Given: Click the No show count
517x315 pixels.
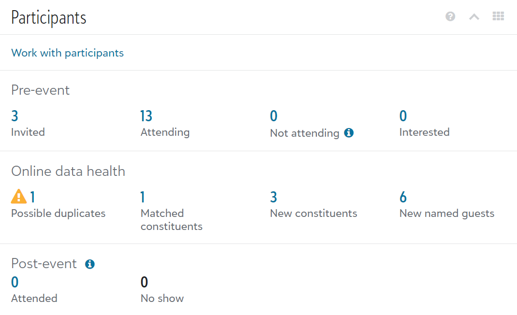Looking at the screenshot, I should click(x=144, y=282).
